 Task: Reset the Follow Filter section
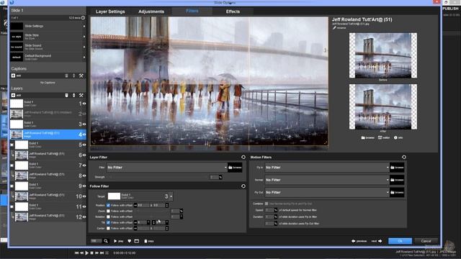tap(243, 186)
